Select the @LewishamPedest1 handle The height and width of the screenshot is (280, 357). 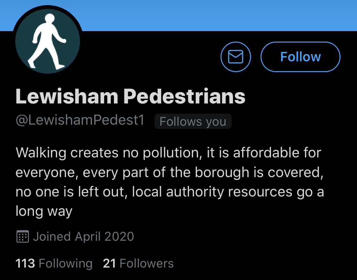80,121
